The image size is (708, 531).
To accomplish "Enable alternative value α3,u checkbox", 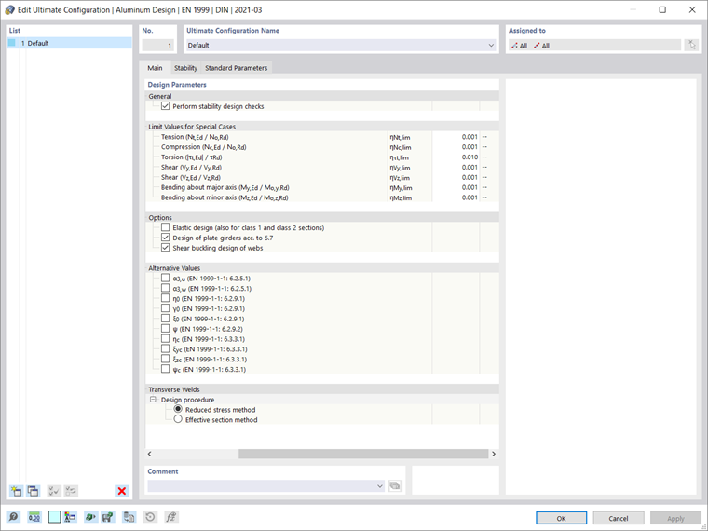I will coord(165,278).
